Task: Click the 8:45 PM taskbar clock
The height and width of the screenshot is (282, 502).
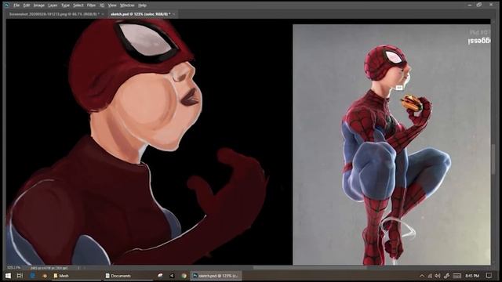Action: point(472,276)
